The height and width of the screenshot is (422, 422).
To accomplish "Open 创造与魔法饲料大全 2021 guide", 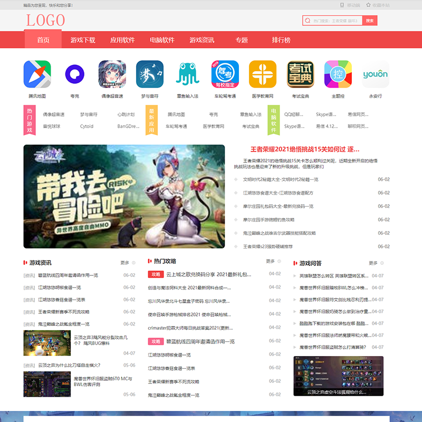I will point(189,287).
